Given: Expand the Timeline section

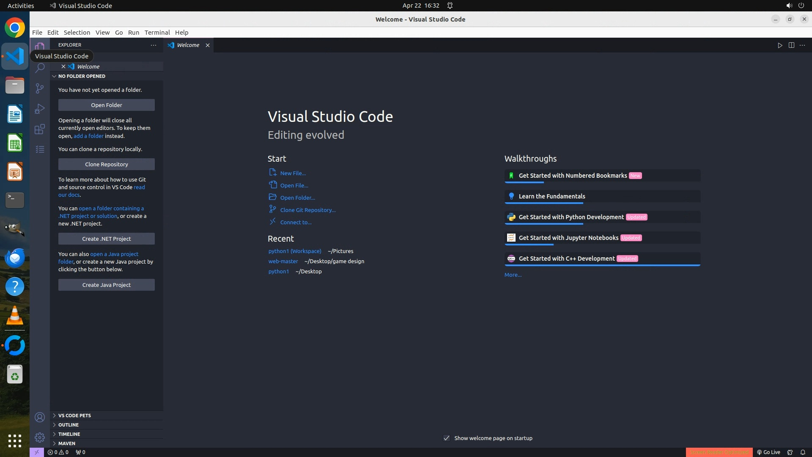Looking at the screenshot, I should (69, 434).
